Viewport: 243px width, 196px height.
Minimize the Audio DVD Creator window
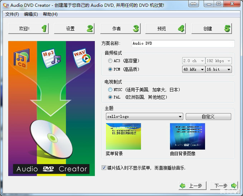[209, 4]
